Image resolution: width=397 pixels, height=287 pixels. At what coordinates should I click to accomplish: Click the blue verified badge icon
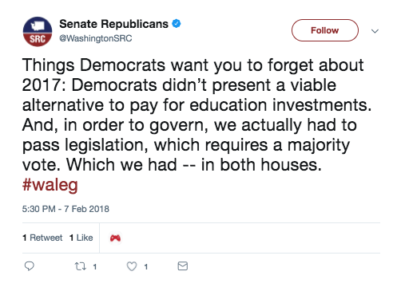tap(177, 24)
